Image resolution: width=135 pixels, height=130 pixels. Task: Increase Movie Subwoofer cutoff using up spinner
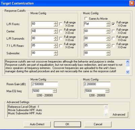click(x=56, y=52)
